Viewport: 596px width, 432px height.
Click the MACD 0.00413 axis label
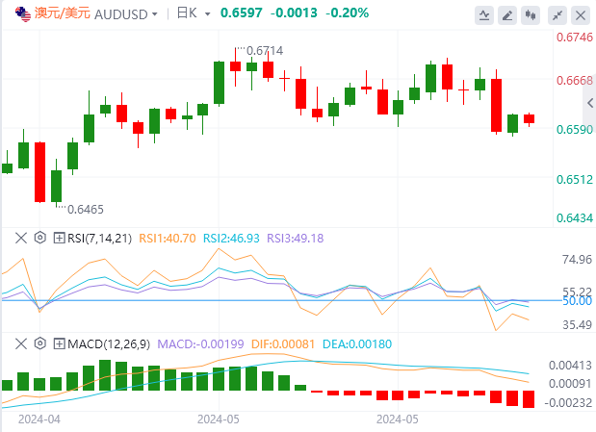tap(570, 366)
